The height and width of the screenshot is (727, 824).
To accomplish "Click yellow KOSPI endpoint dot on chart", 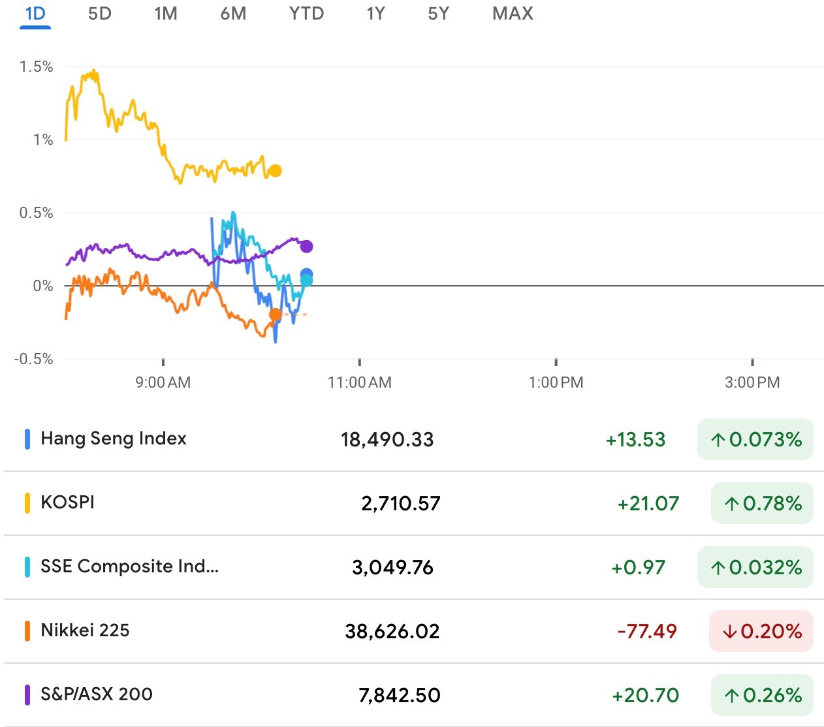I will [x=276, y=171].
